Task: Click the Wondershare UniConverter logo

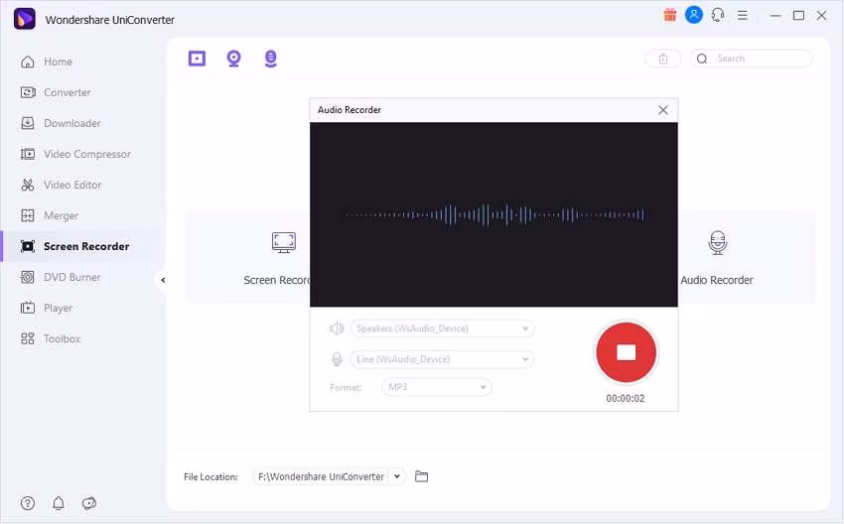Action: click(24, 19)
